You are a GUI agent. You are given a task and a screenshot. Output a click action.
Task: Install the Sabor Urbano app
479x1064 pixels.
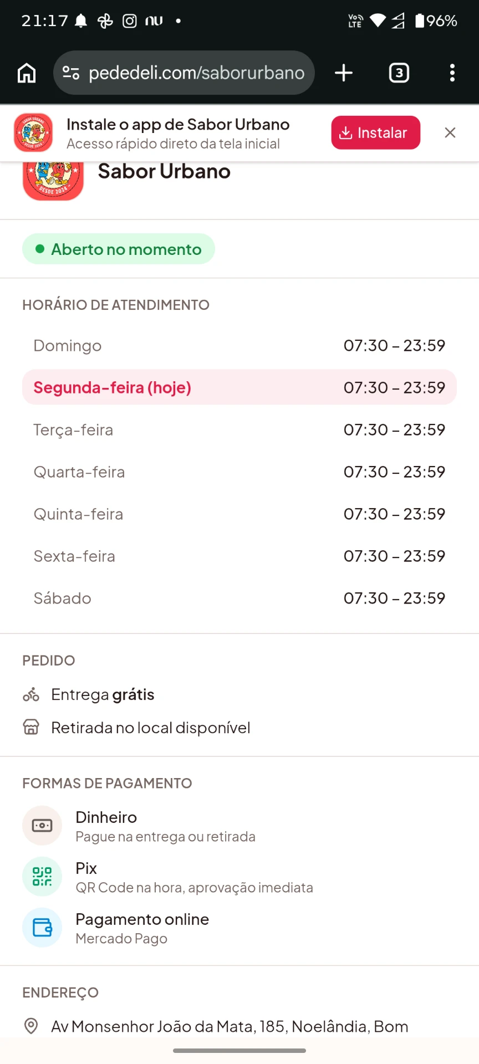(x=376, y=132)
